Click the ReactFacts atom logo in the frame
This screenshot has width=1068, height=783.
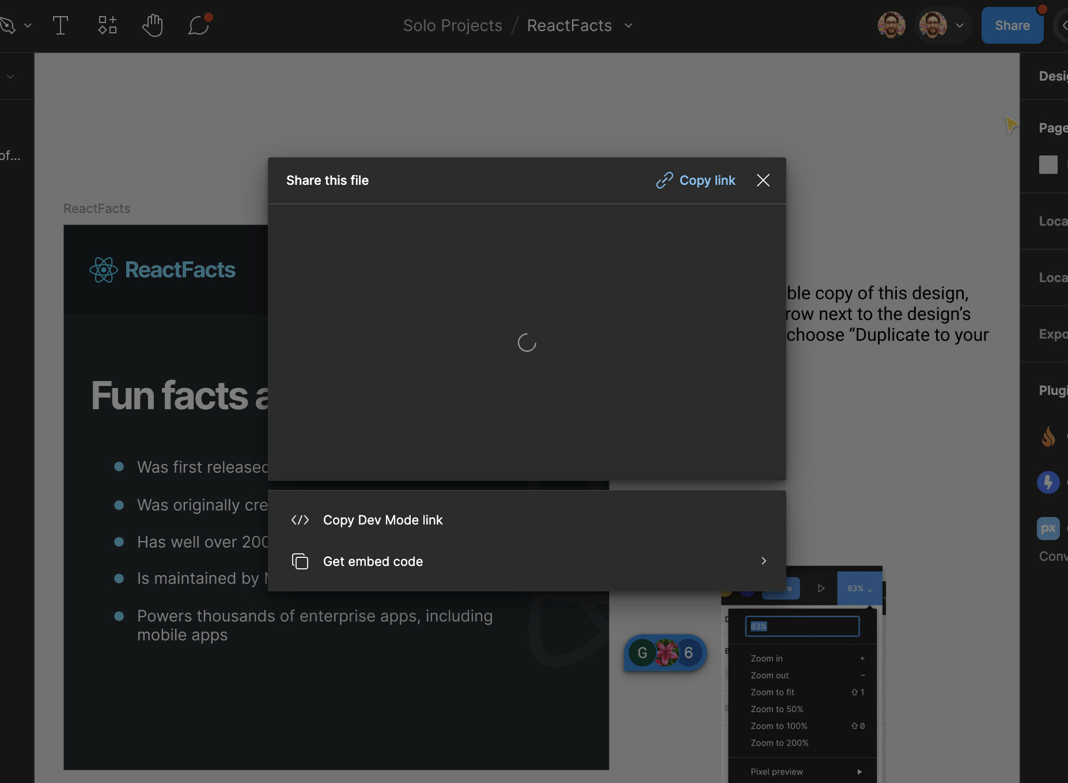point(104,269)
